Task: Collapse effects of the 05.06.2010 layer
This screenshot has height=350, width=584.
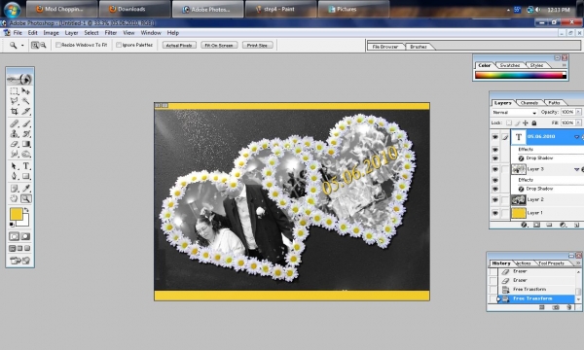Action: [576, 137]
